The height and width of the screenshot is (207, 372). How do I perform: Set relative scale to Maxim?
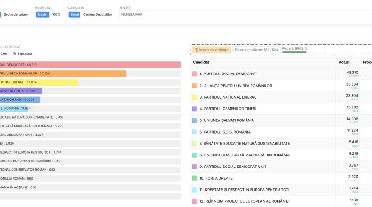(x=43, y=14)
